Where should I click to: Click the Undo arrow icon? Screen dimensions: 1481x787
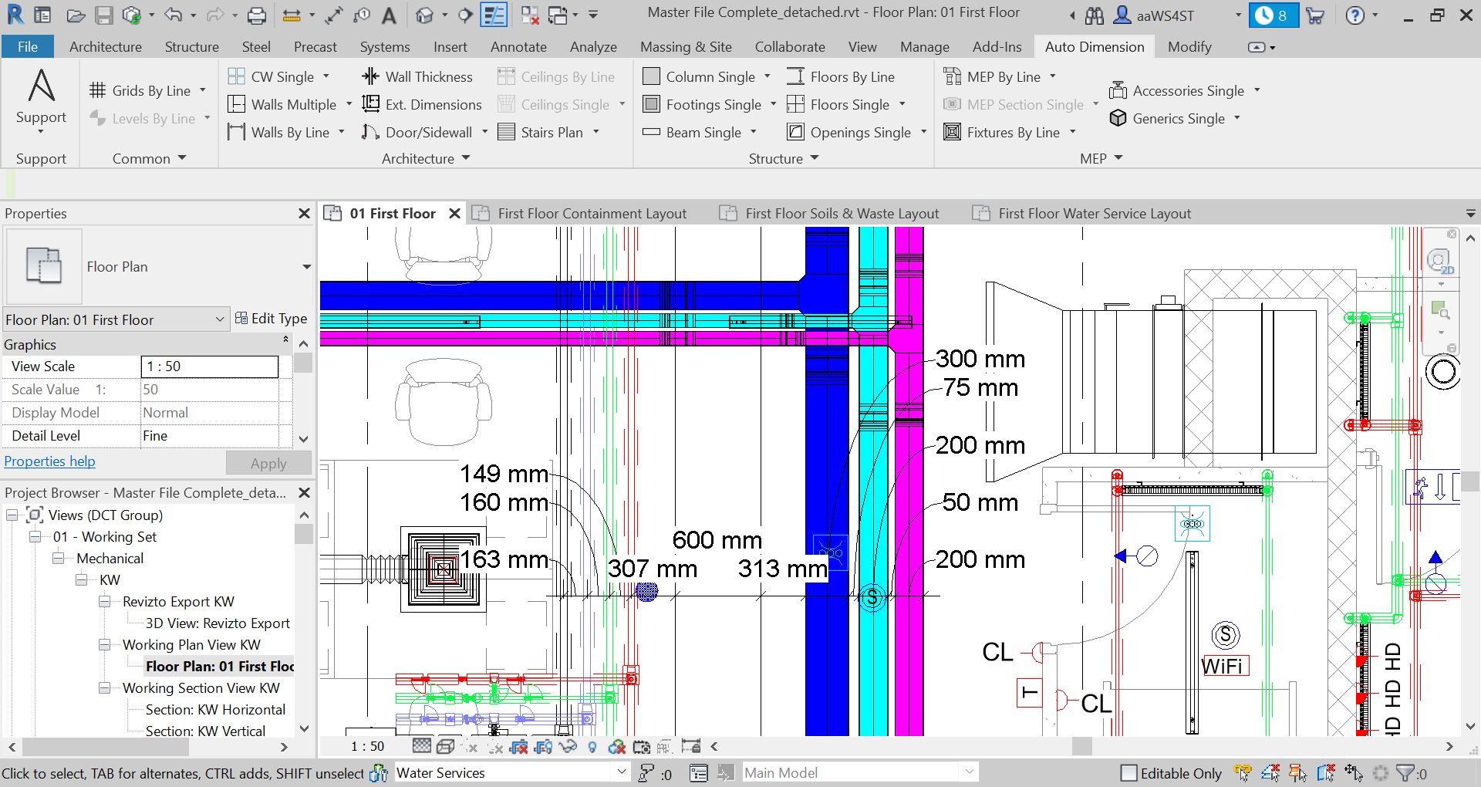[x=174, y=15]
